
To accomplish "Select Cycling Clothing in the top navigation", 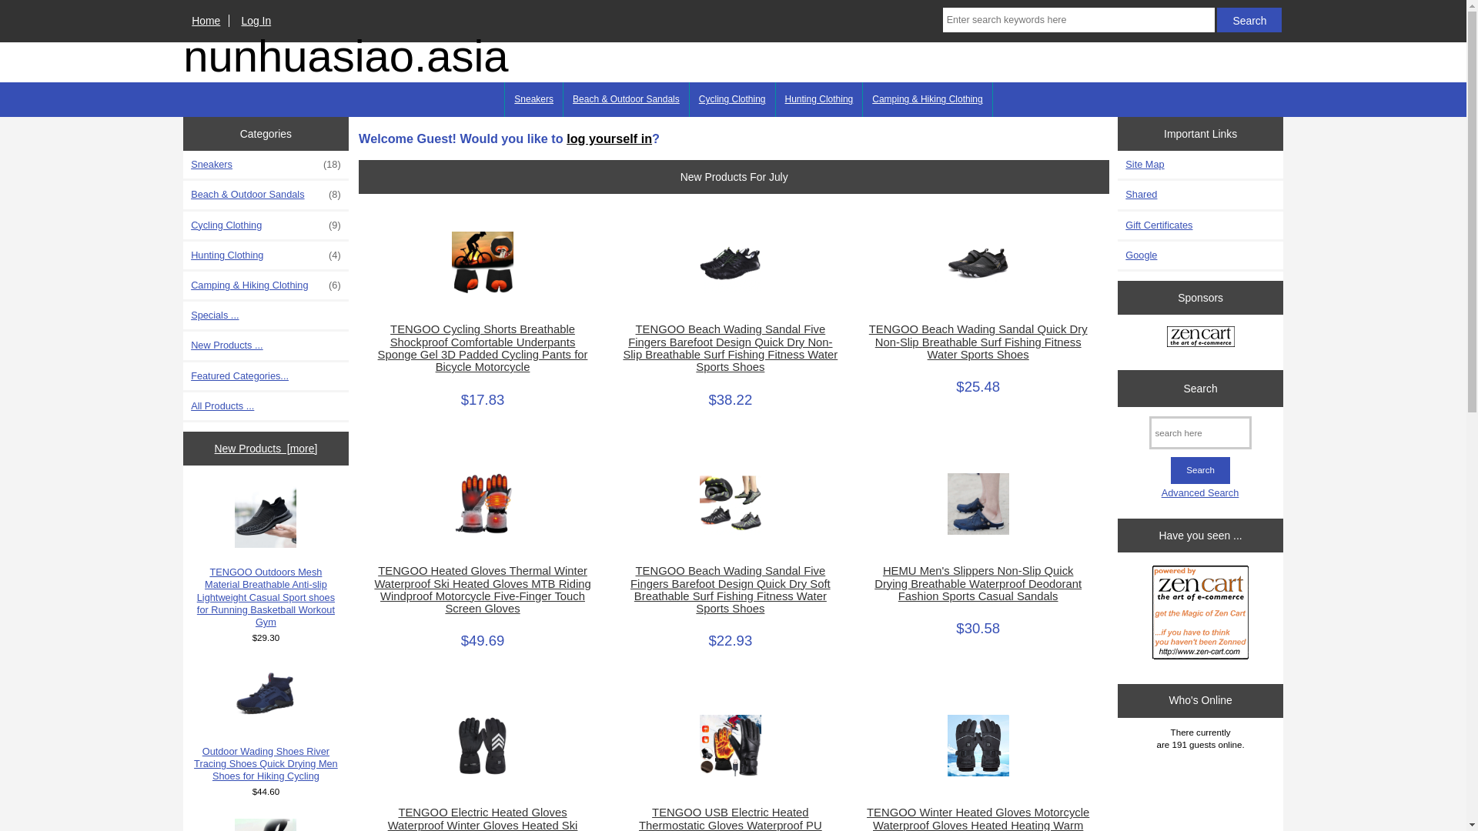I will [732, 99].
